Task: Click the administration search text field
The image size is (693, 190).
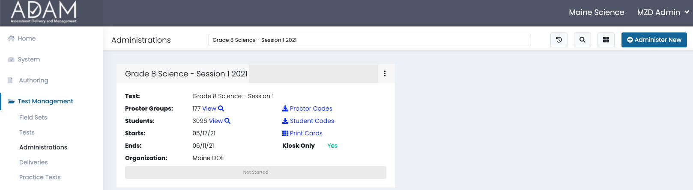Action: pyautogui.click(x=370, y=40)
